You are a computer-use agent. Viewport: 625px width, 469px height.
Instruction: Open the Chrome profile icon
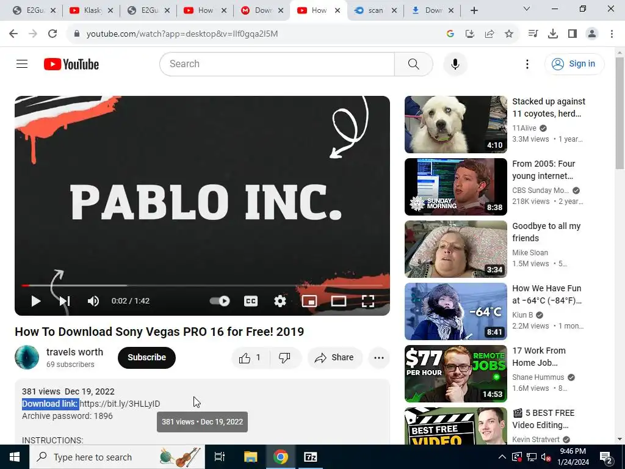pyautogui.click(x=592, y=34)
